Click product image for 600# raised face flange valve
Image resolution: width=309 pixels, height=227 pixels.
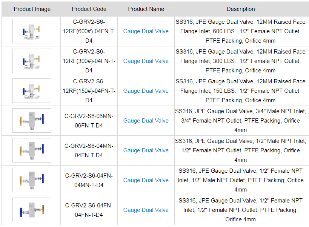[x=32, y=31]
